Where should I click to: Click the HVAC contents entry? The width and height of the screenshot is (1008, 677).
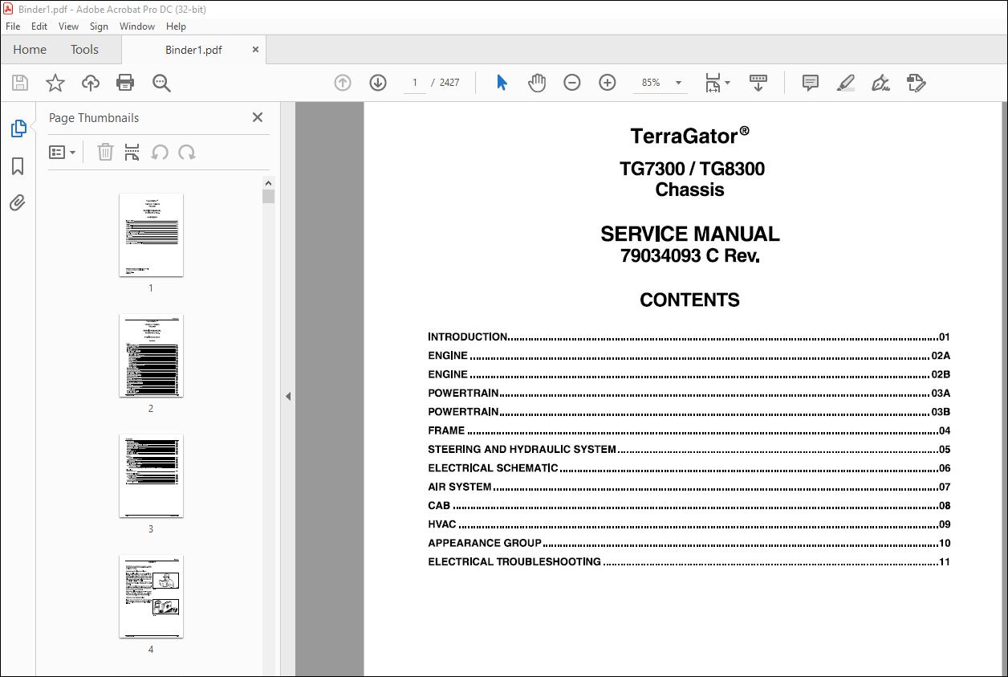tap(689, 524)
